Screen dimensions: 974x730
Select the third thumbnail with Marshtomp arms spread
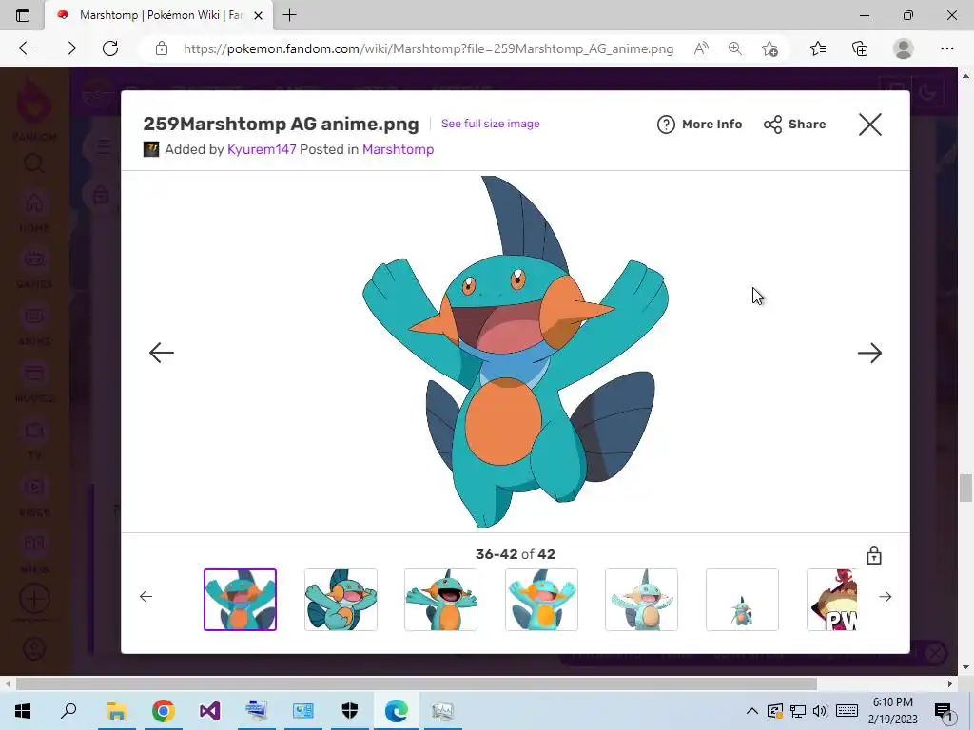click(441, 600)
